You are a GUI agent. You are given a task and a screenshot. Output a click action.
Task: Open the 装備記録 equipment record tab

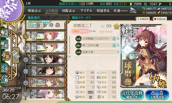(160, 19)
